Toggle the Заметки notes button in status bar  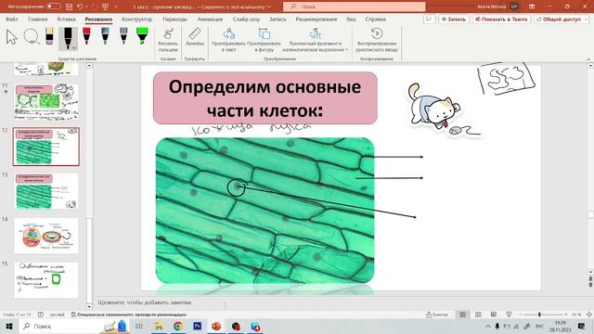(x=437, y=315)
